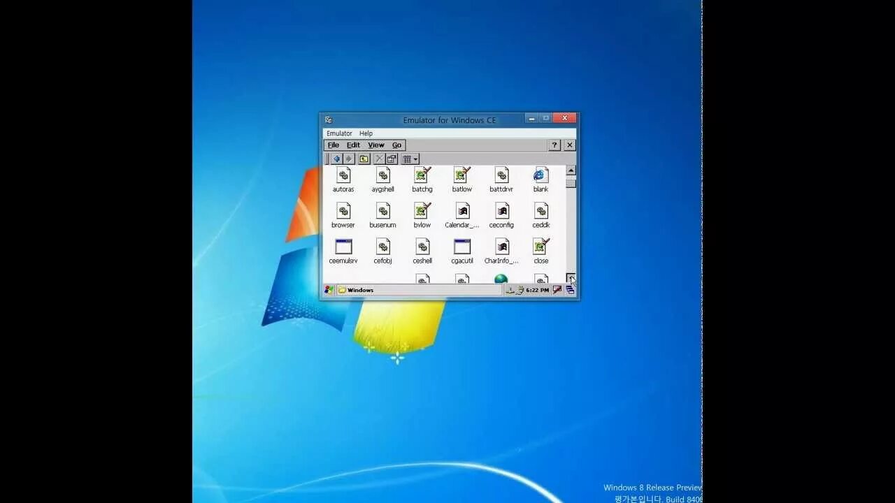Open the Windows CE Start button
Image resolution: width=895 pixels, height=503 pixels.
pos(329,290)
